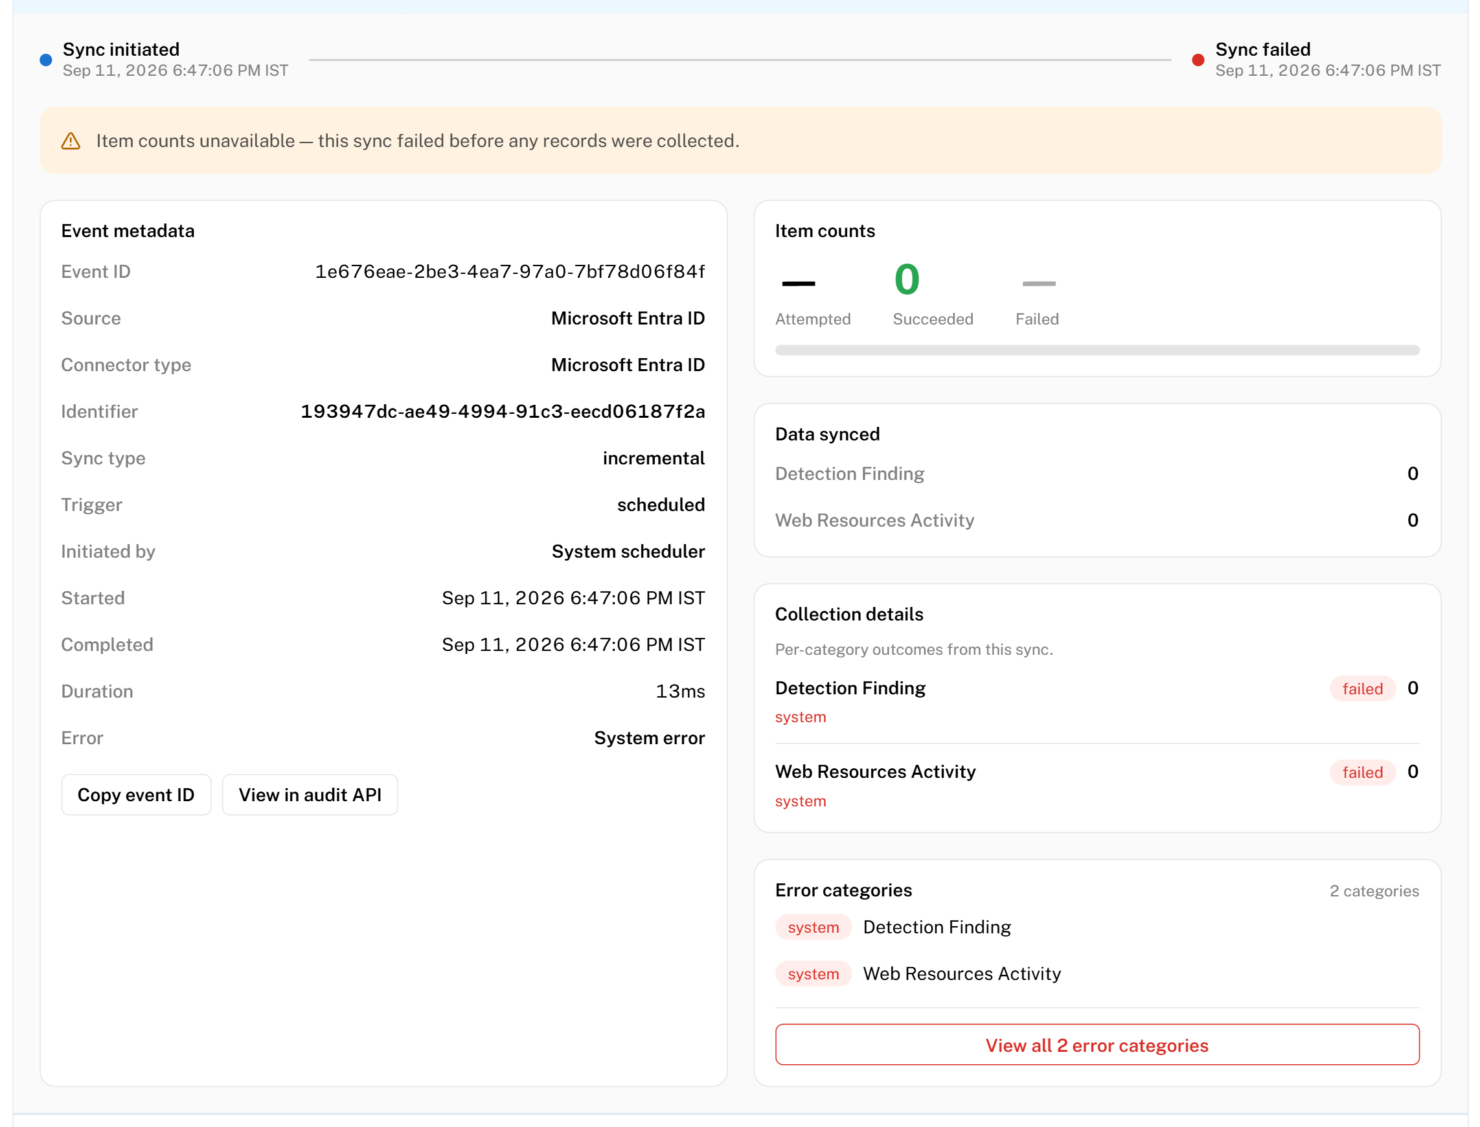Select the Event ID value 1e676eae-2be3-4ea7-97a0-7bf78d06f84f
Screen dimensions: 1480x1127
click(510, 271)
